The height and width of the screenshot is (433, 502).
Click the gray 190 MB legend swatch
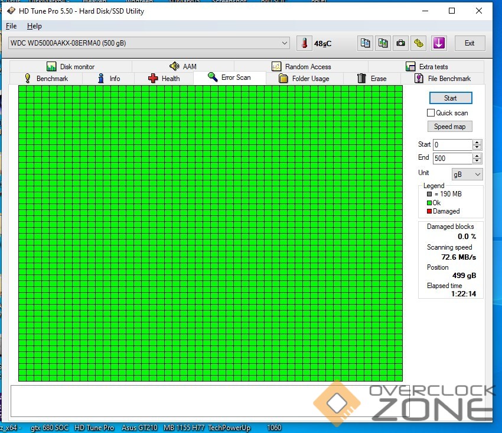(x=429, y=194)
